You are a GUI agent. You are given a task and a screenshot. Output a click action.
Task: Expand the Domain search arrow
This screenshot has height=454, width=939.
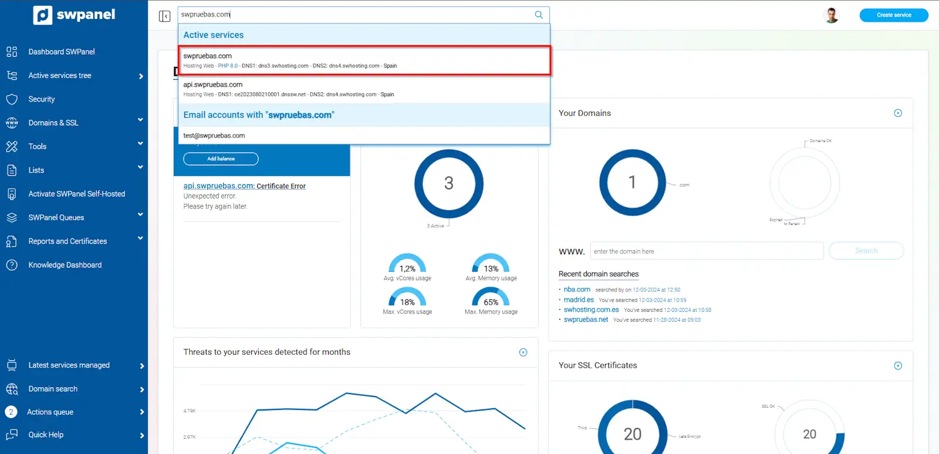[141, 389]
